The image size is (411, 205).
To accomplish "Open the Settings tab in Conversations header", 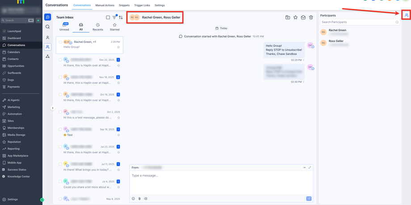I will pos(159,5).
